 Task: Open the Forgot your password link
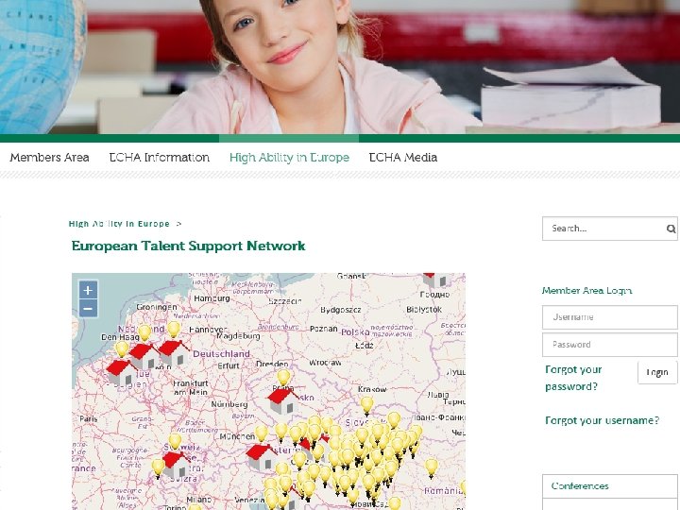(x=573, y=378)
